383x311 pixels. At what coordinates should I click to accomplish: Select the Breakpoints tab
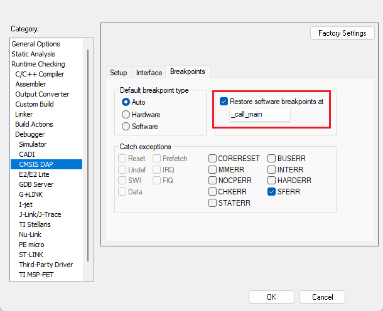[187, 71]
